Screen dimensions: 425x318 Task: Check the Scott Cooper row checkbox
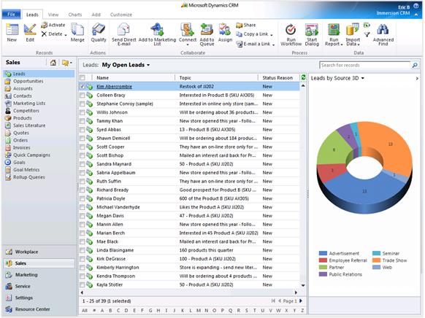[x=82, y=147]
